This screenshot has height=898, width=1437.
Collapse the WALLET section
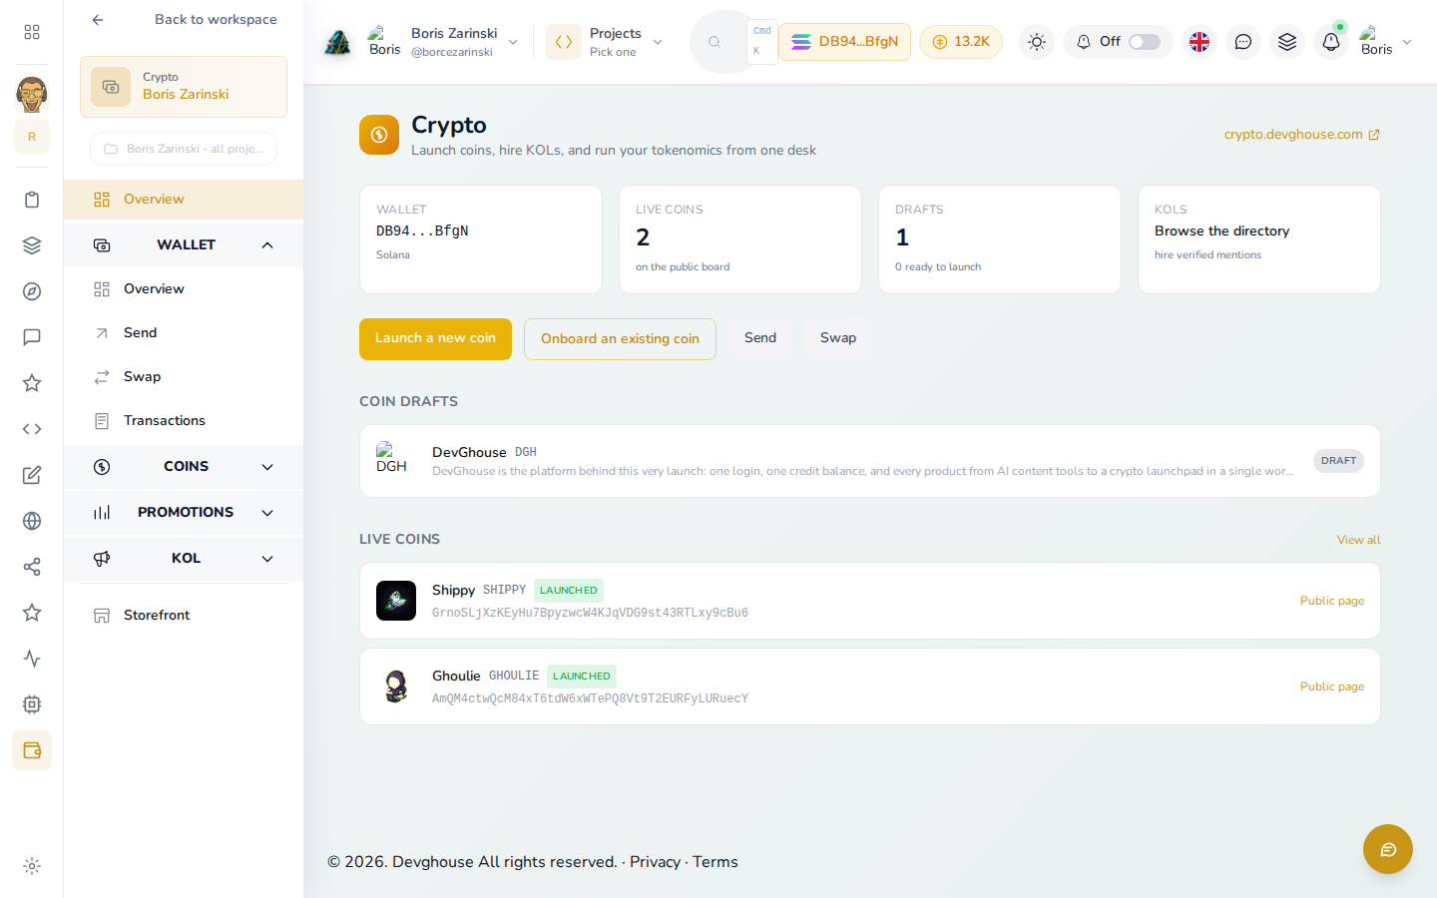coord(184,245)
